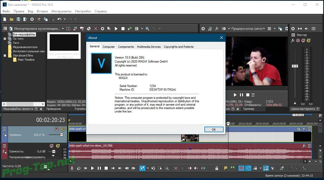This screenshot has height=180, width=324.
Task: Switch to Components tab in About dialog
Action: click(126, 47)
